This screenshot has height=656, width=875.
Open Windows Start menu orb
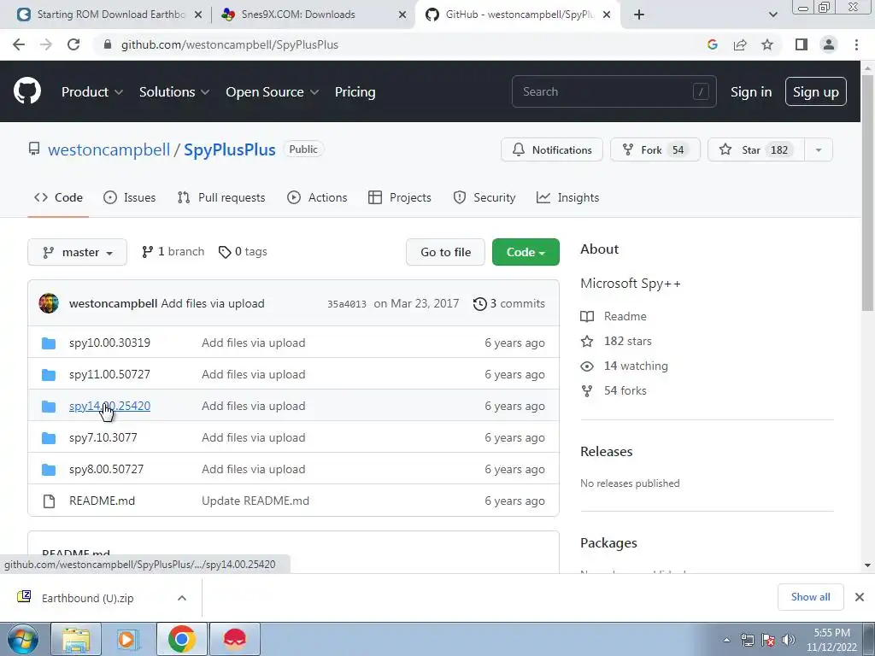[x=23, y=639]
